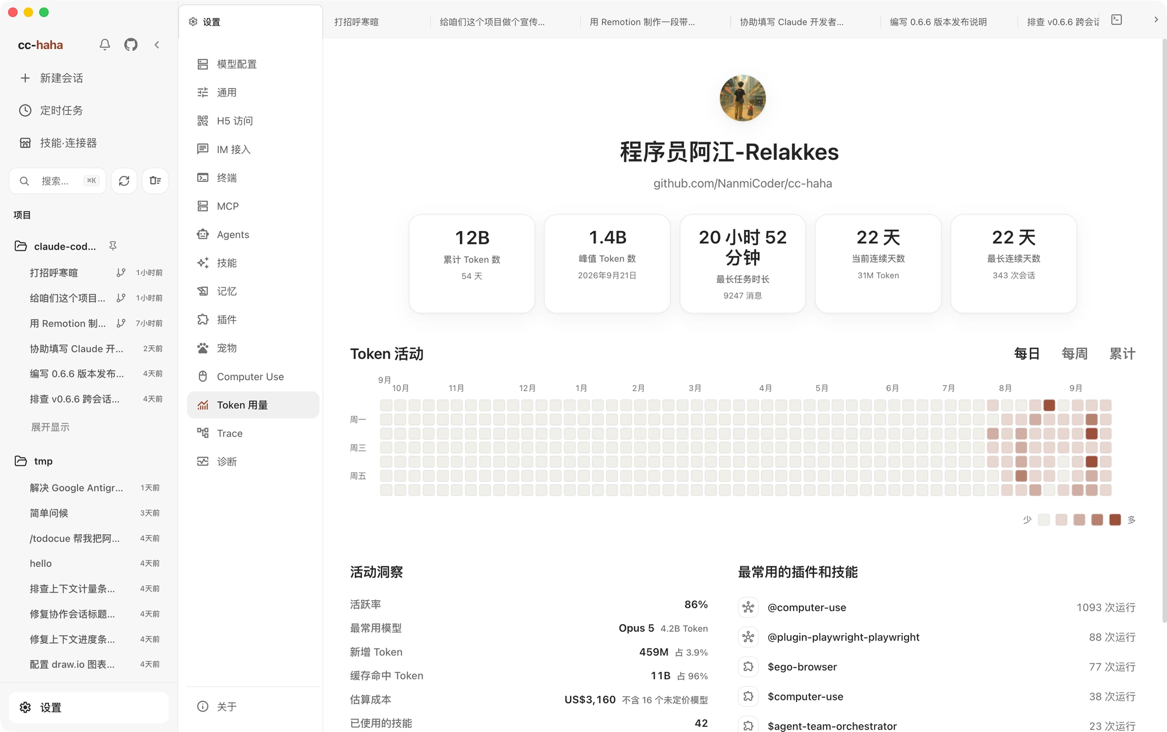
Task: Open scheduled tasks (定时任务)
Action: click(x=89, y=111)
